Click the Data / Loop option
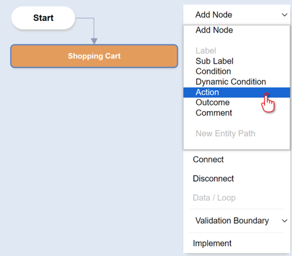This screenshot has height=256, width=292. point(214,198)
